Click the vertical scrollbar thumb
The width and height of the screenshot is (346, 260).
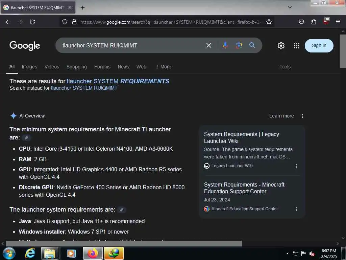point(343,51)
